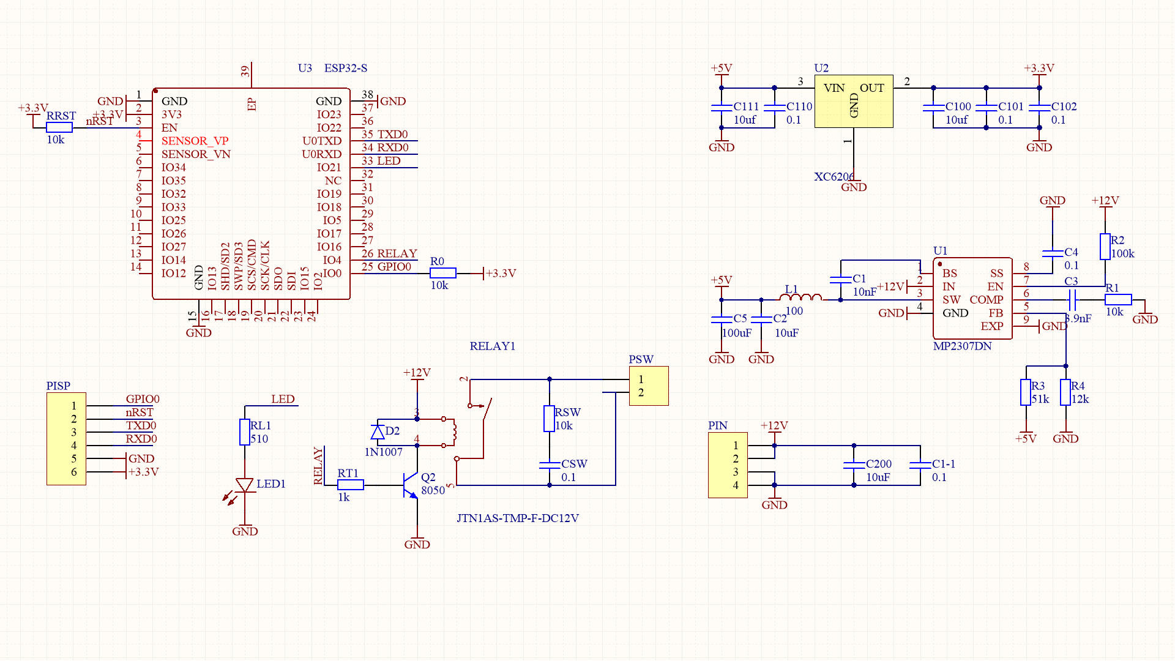Image resolution: width=1175 pixels, height=661 pixels.
Task: Select the TXD0 net label at pin 35
Action: 392,134
